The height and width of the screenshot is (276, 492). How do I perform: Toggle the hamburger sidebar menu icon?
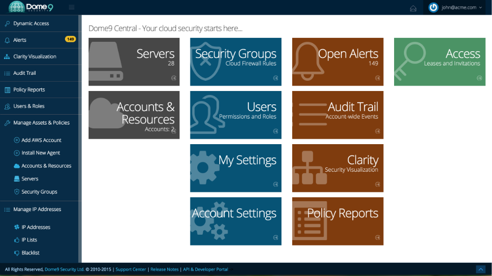(x=71, y=7)
